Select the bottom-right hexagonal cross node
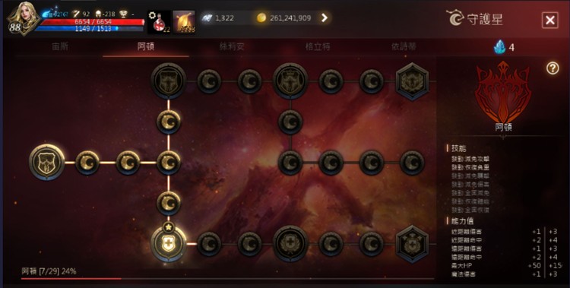570x288 pixels. (412, 244)
